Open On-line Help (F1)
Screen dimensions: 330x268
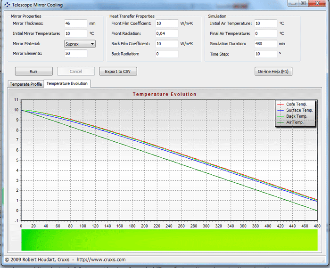click(273, 72)
